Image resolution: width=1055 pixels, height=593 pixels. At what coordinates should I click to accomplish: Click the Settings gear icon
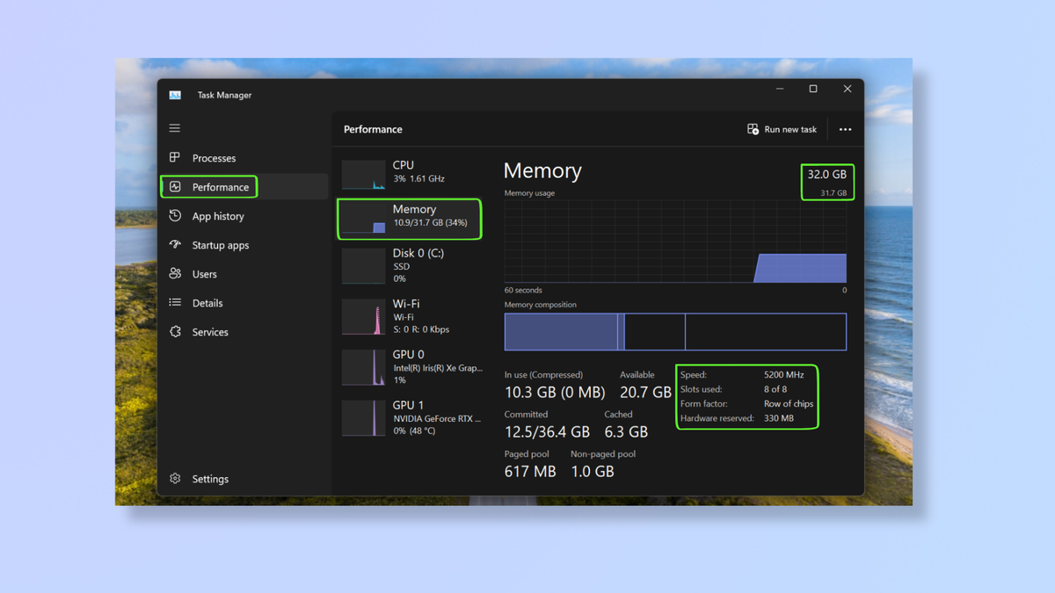(175, 478)
